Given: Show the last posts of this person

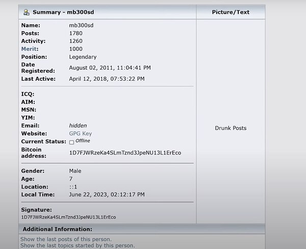Looking at the screenshot, I should [x=66, y=239].
